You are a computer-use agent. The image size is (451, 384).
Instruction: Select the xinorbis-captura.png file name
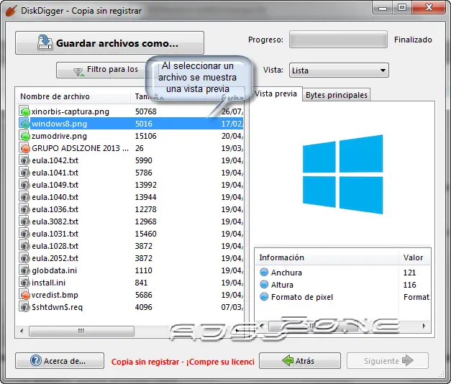click(70, 111)
